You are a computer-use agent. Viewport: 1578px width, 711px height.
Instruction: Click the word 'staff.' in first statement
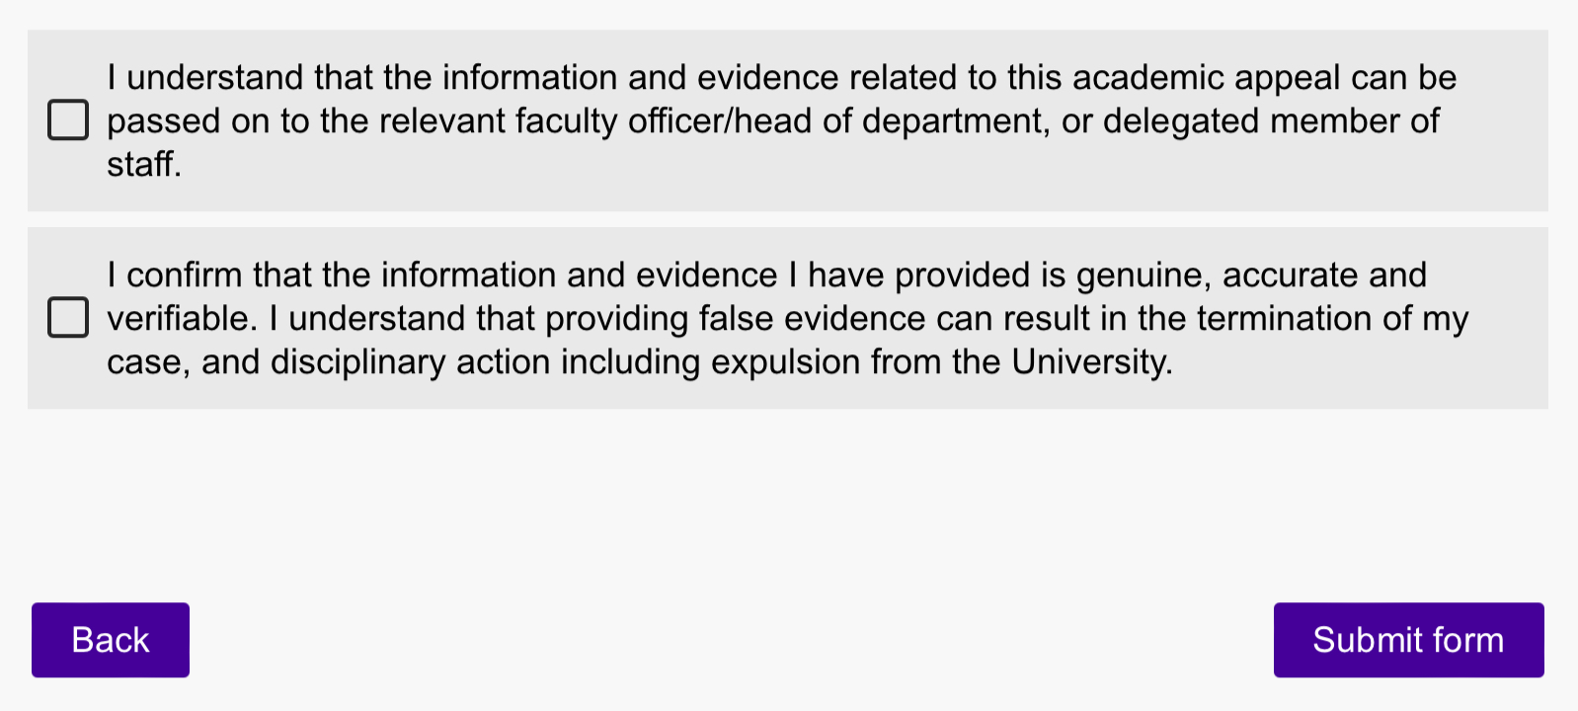[x=144, y=164]
